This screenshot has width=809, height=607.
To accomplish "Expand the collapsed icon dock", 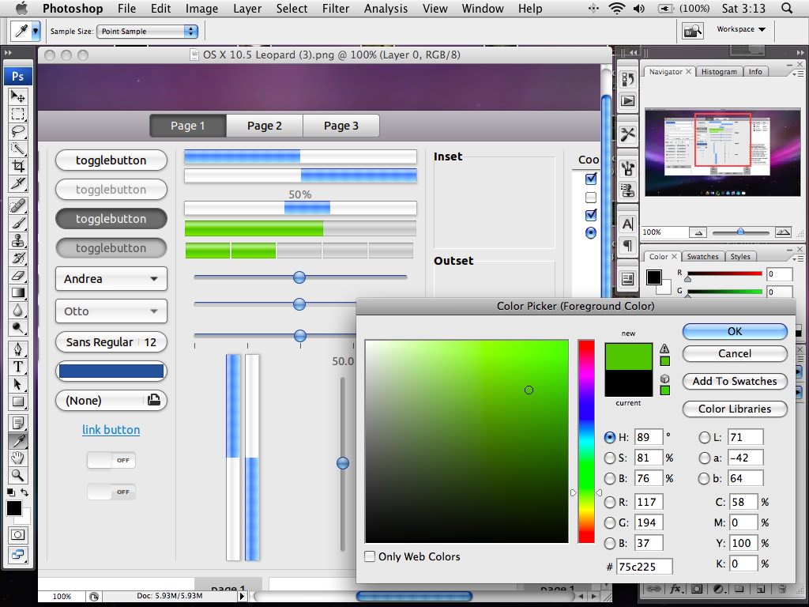I will click(x=633, y=52).
